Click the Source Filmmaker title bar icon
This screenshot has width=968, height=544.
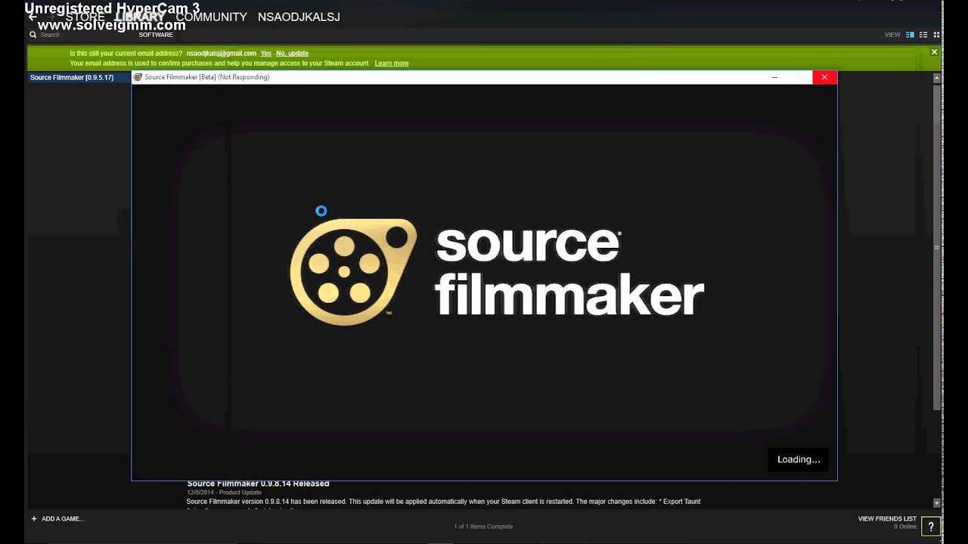click(138, 77)
